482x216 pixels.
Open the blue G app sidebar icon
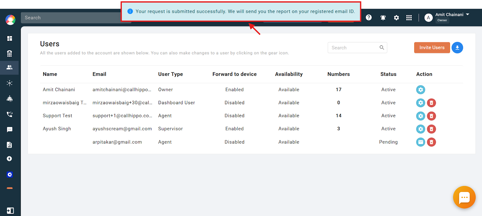[10, 175]
